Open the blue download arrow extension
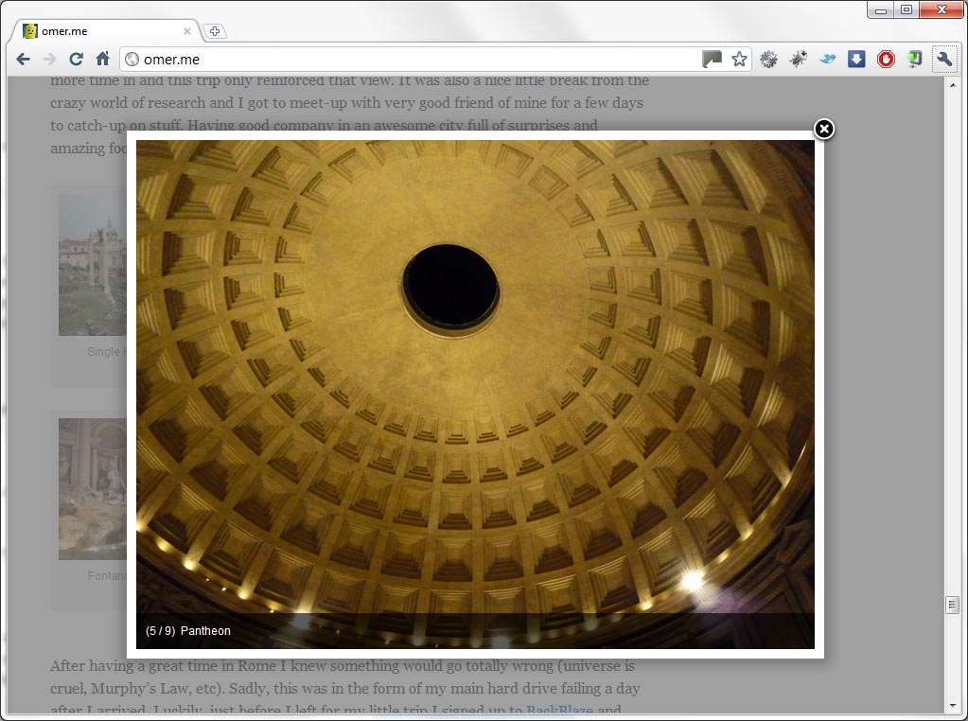Screen dimensions: 968x721 [x=856, y=60]
